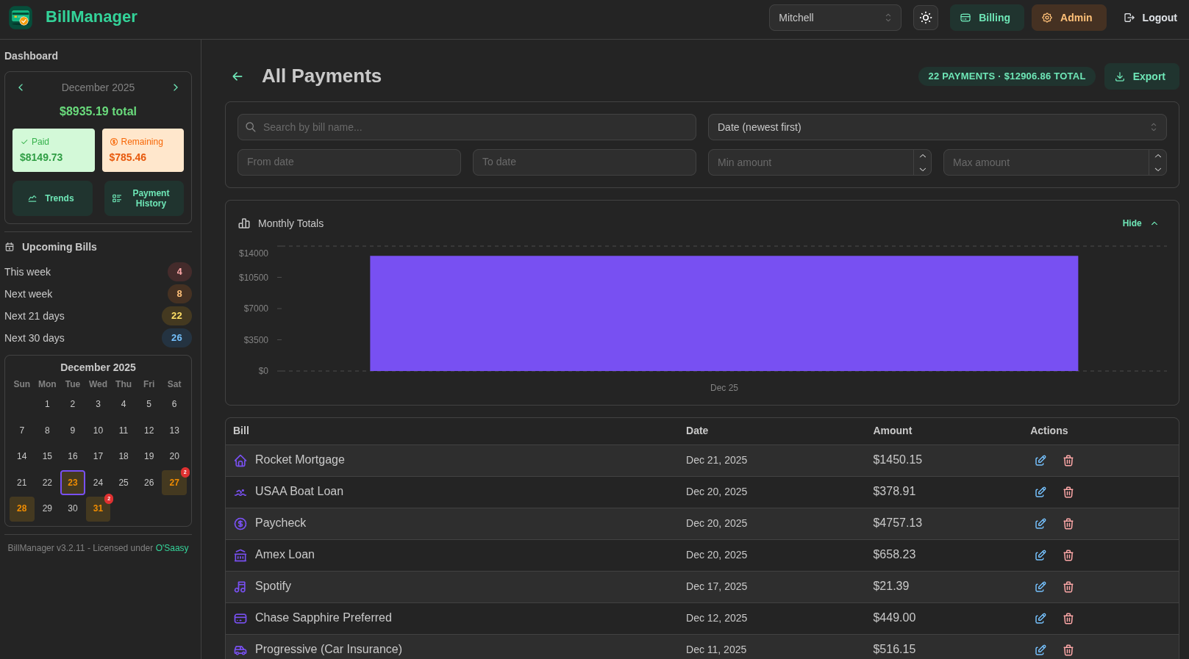This screenshot has width=1189, height=659.
Task: Click the Dashboard heading in sidebar
Action: coord(31,56)
